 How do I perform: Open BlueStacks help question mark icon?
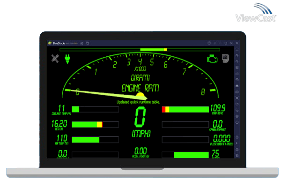pyautogui.click(x=209, y=43)
